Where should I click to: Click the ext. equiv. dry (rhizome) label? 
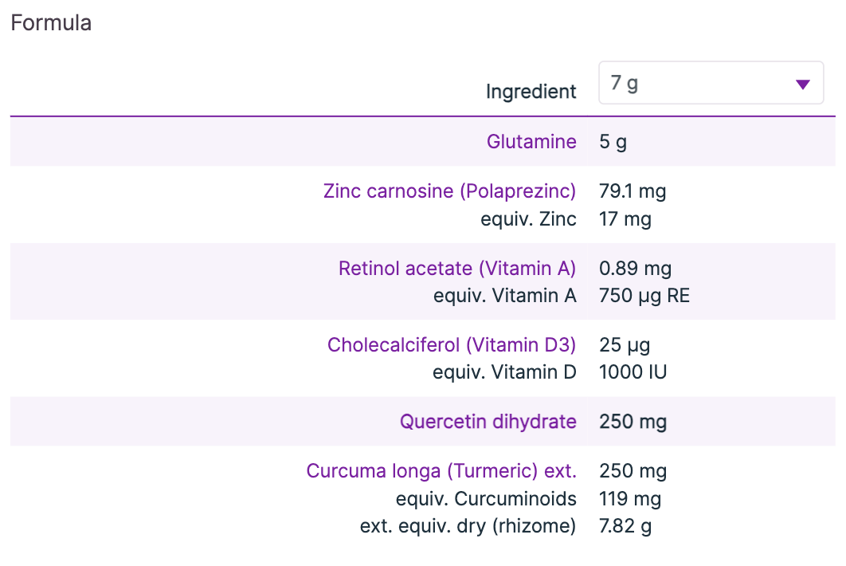pos(468,526)
